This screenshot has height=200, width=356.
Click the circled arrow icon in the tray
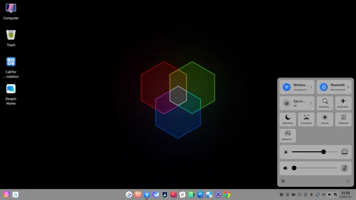[x=306, y=195]
